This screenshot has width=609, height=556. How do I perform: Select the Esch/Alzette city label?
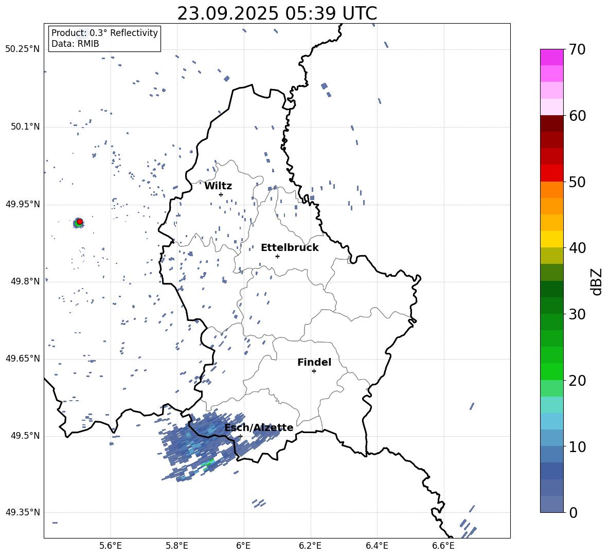pos(259,427)
